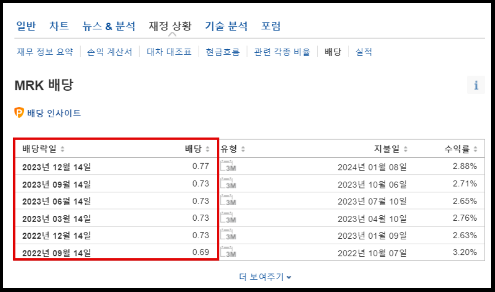Click ex-dividend date 2023년 03월 14일
Viewport: 495px width, 292px height.
coord(57,218)
